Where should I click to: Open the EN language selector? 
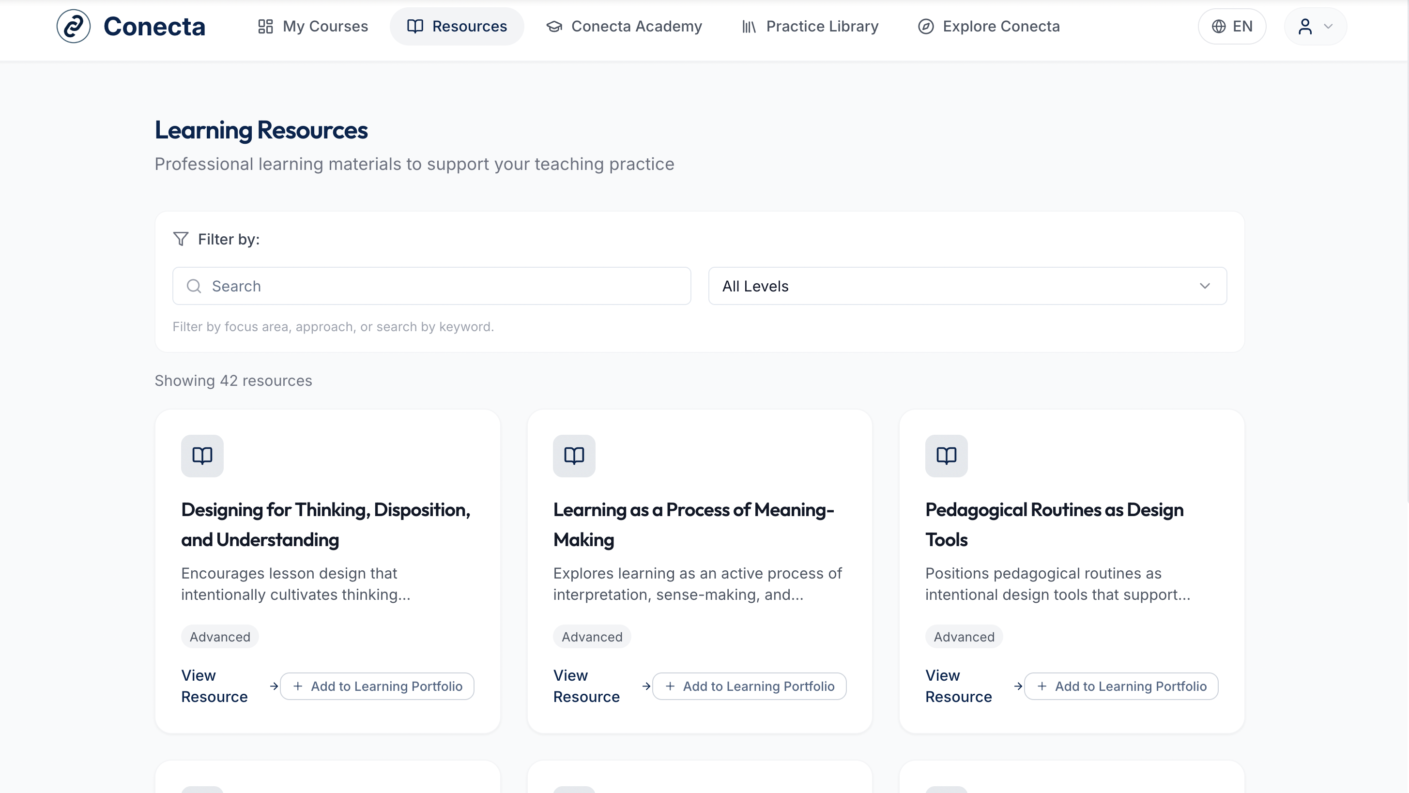[x=1232, y=26]
